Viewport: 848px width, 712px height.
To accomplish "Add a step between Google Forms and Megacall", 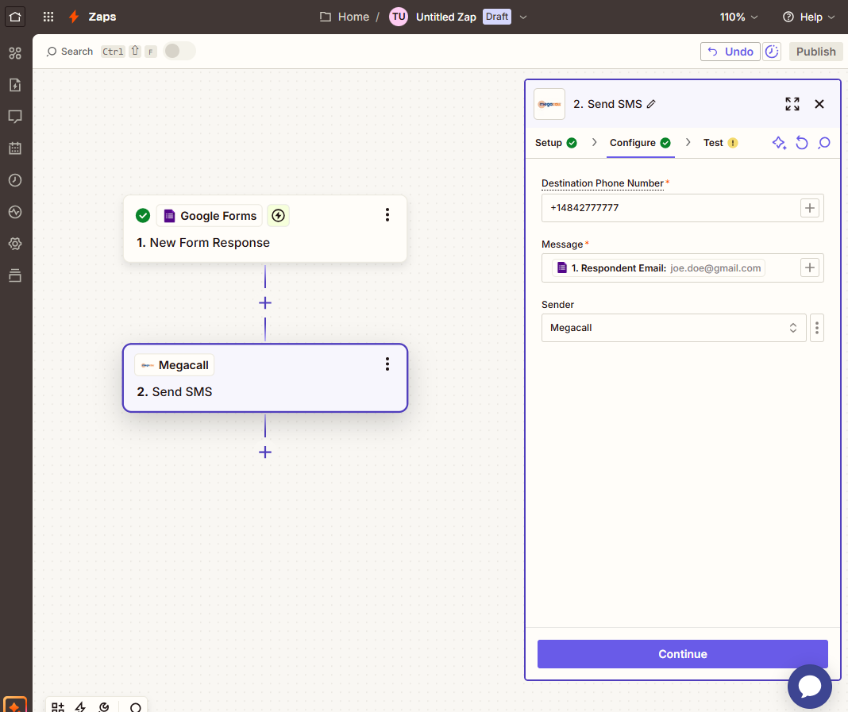I will (x=265, y=303).
